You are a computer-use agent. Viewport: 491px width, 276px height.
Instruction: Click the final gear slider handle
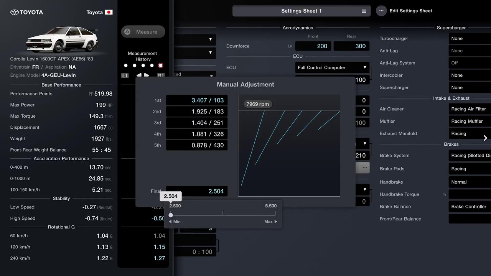(x=171, y=215)
